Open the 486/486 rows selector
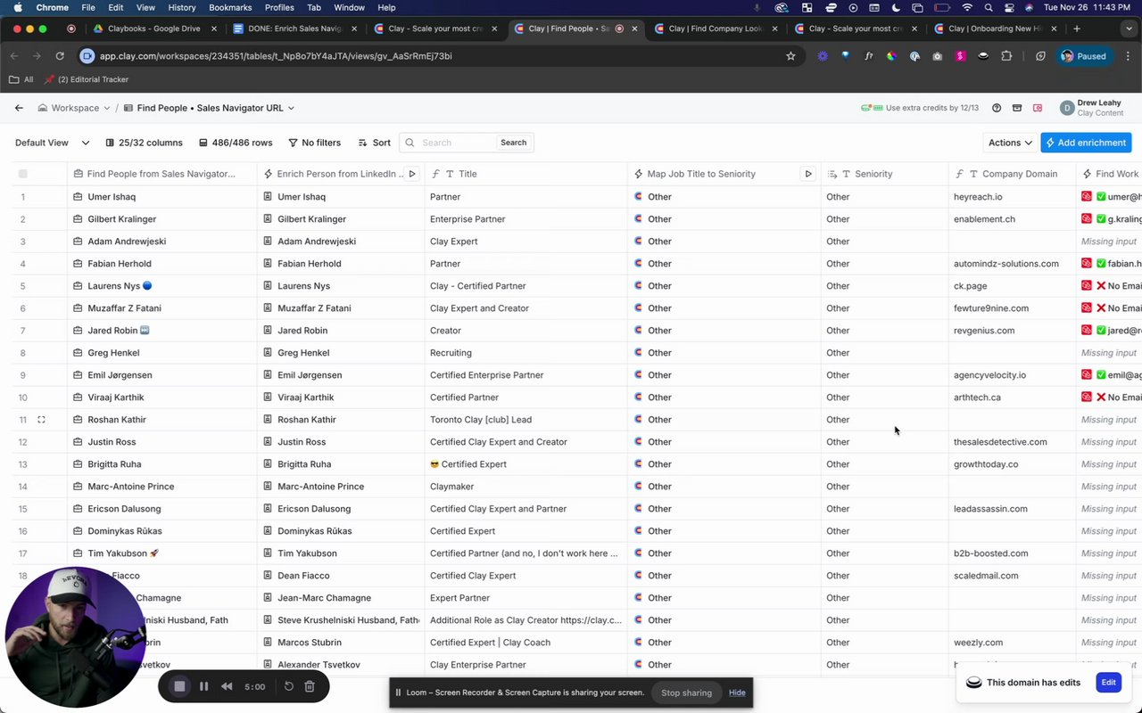Viewport: 1142px width, 713px height. 236,143
